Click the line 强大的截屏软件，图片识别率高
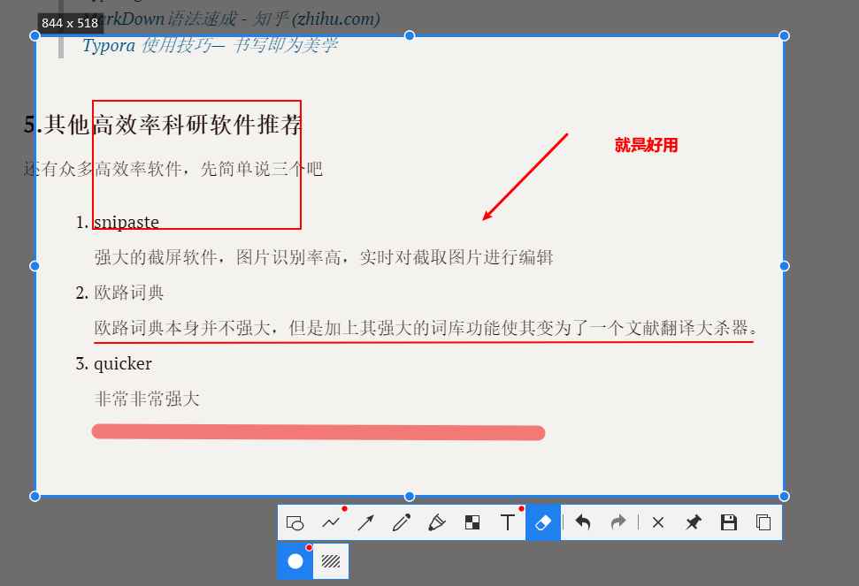The height and width of the screenshot is (586, 859). 324,257
